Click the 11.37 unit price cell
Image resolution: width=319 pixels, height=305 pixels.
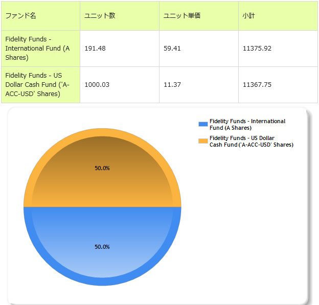click(172, 84)
